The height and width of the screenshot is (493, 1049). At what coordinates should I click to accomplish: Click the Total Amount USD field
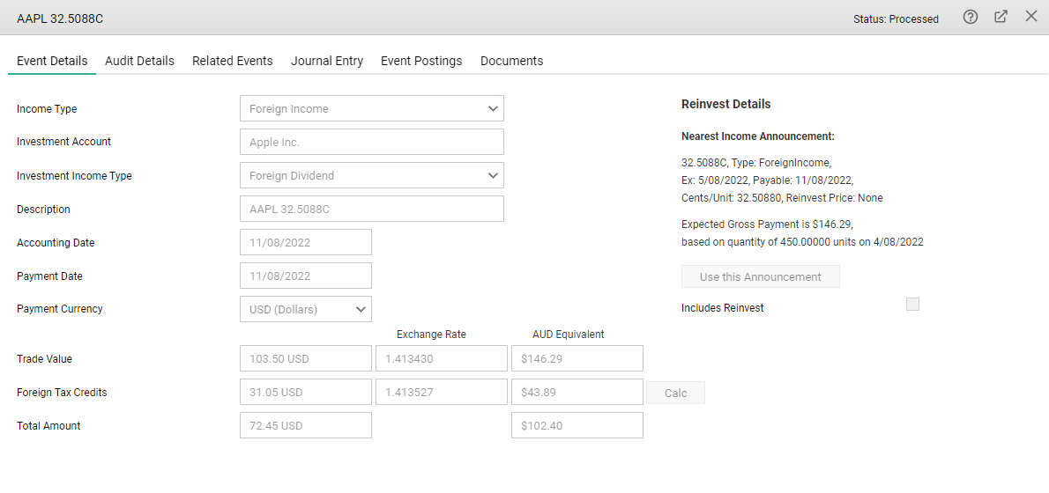click(x=306, y=425)
